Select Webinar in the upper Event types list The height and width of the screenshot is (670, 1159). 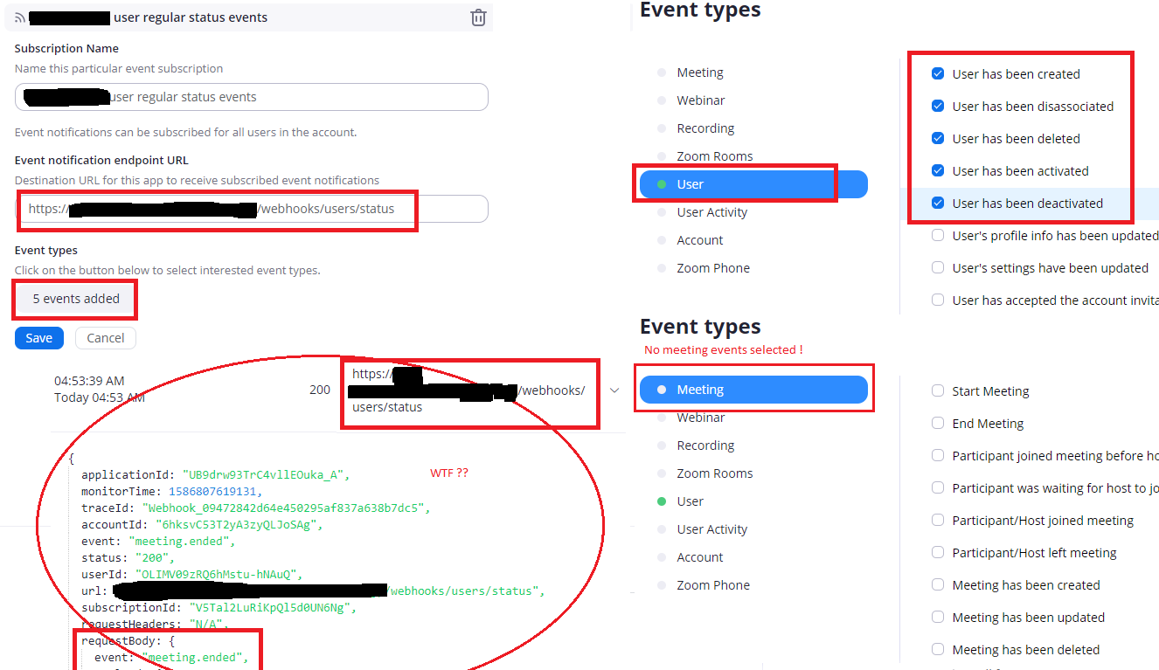[x=701, y=100]
